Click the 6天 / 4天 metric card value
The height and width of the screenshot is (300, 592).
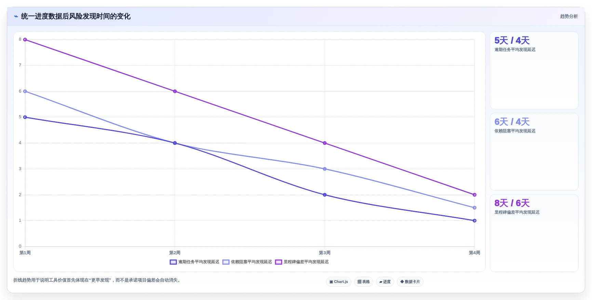pos(512,122)
